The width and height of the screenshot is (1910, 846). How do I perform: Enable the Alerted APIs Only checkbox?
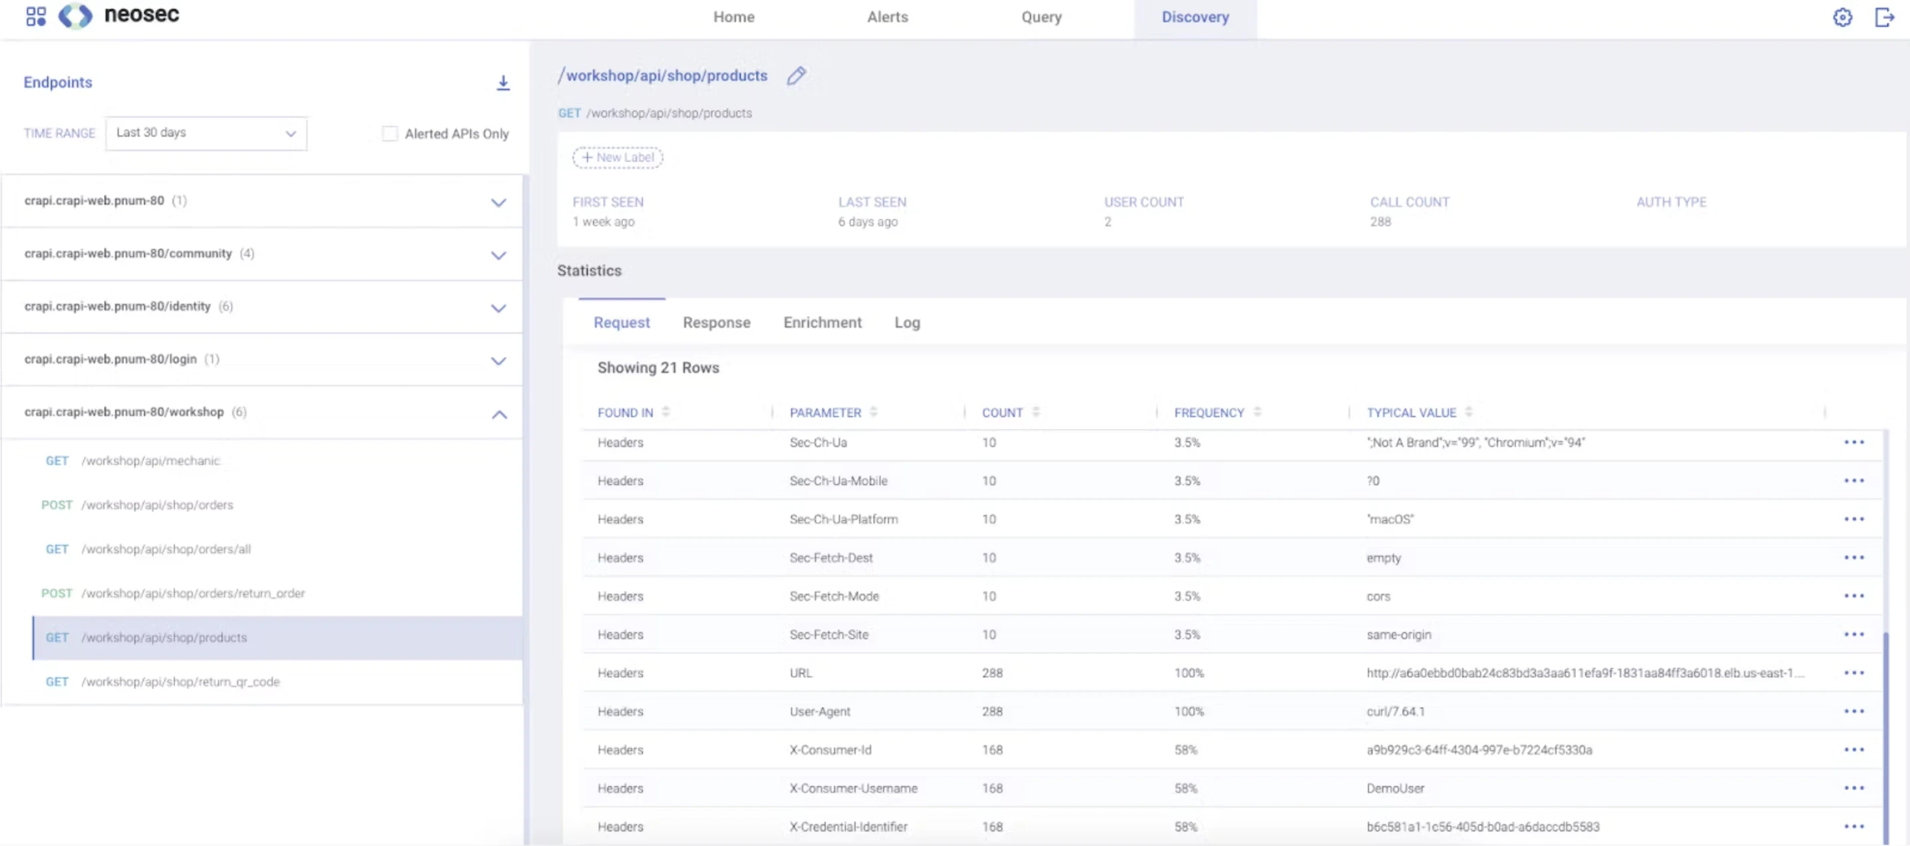(389, 133)
